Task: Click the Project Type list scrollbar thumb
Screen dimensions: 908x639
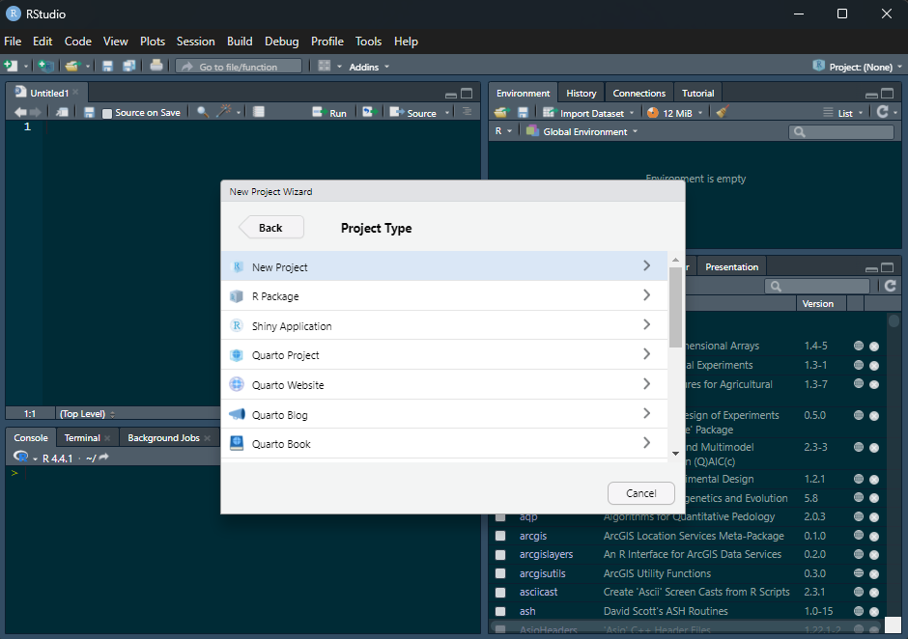Action: (675, 306)
